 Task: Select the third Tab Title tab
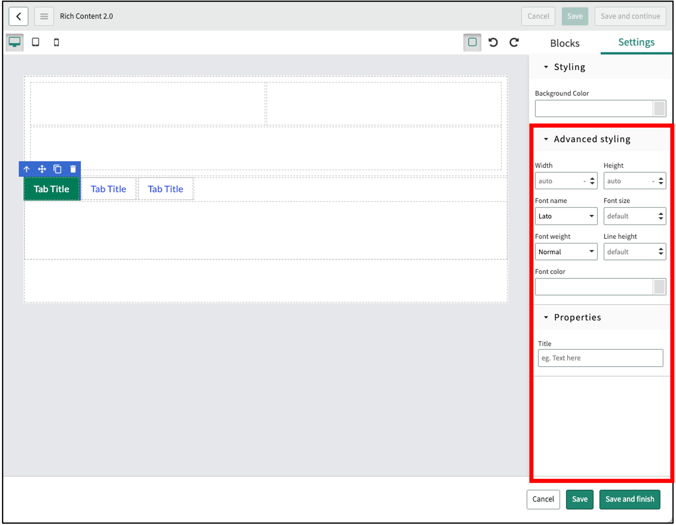coord(166,189)
